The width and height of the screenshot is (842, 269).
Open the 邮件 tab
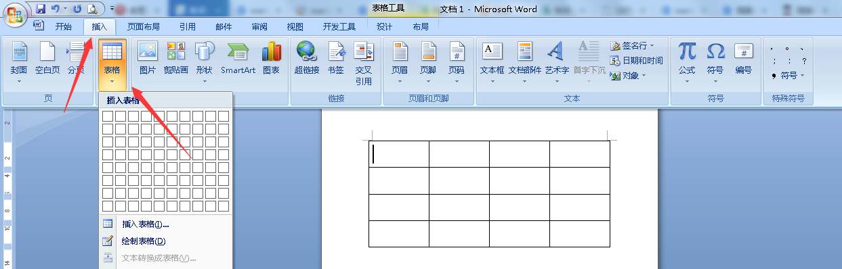coord(224,26)
